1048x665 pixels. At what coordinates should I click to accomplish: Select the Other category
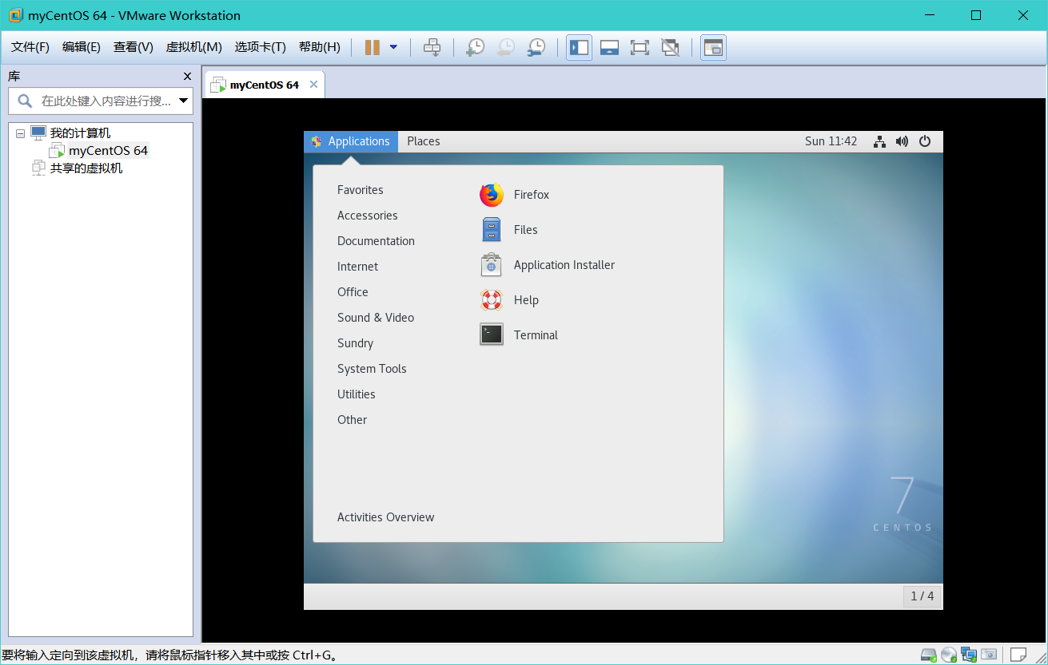[353, 420]
